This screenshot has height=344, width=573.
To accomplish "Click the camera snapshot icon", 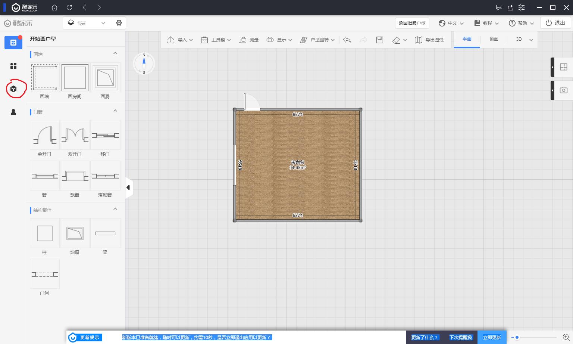I will [563, 90].
